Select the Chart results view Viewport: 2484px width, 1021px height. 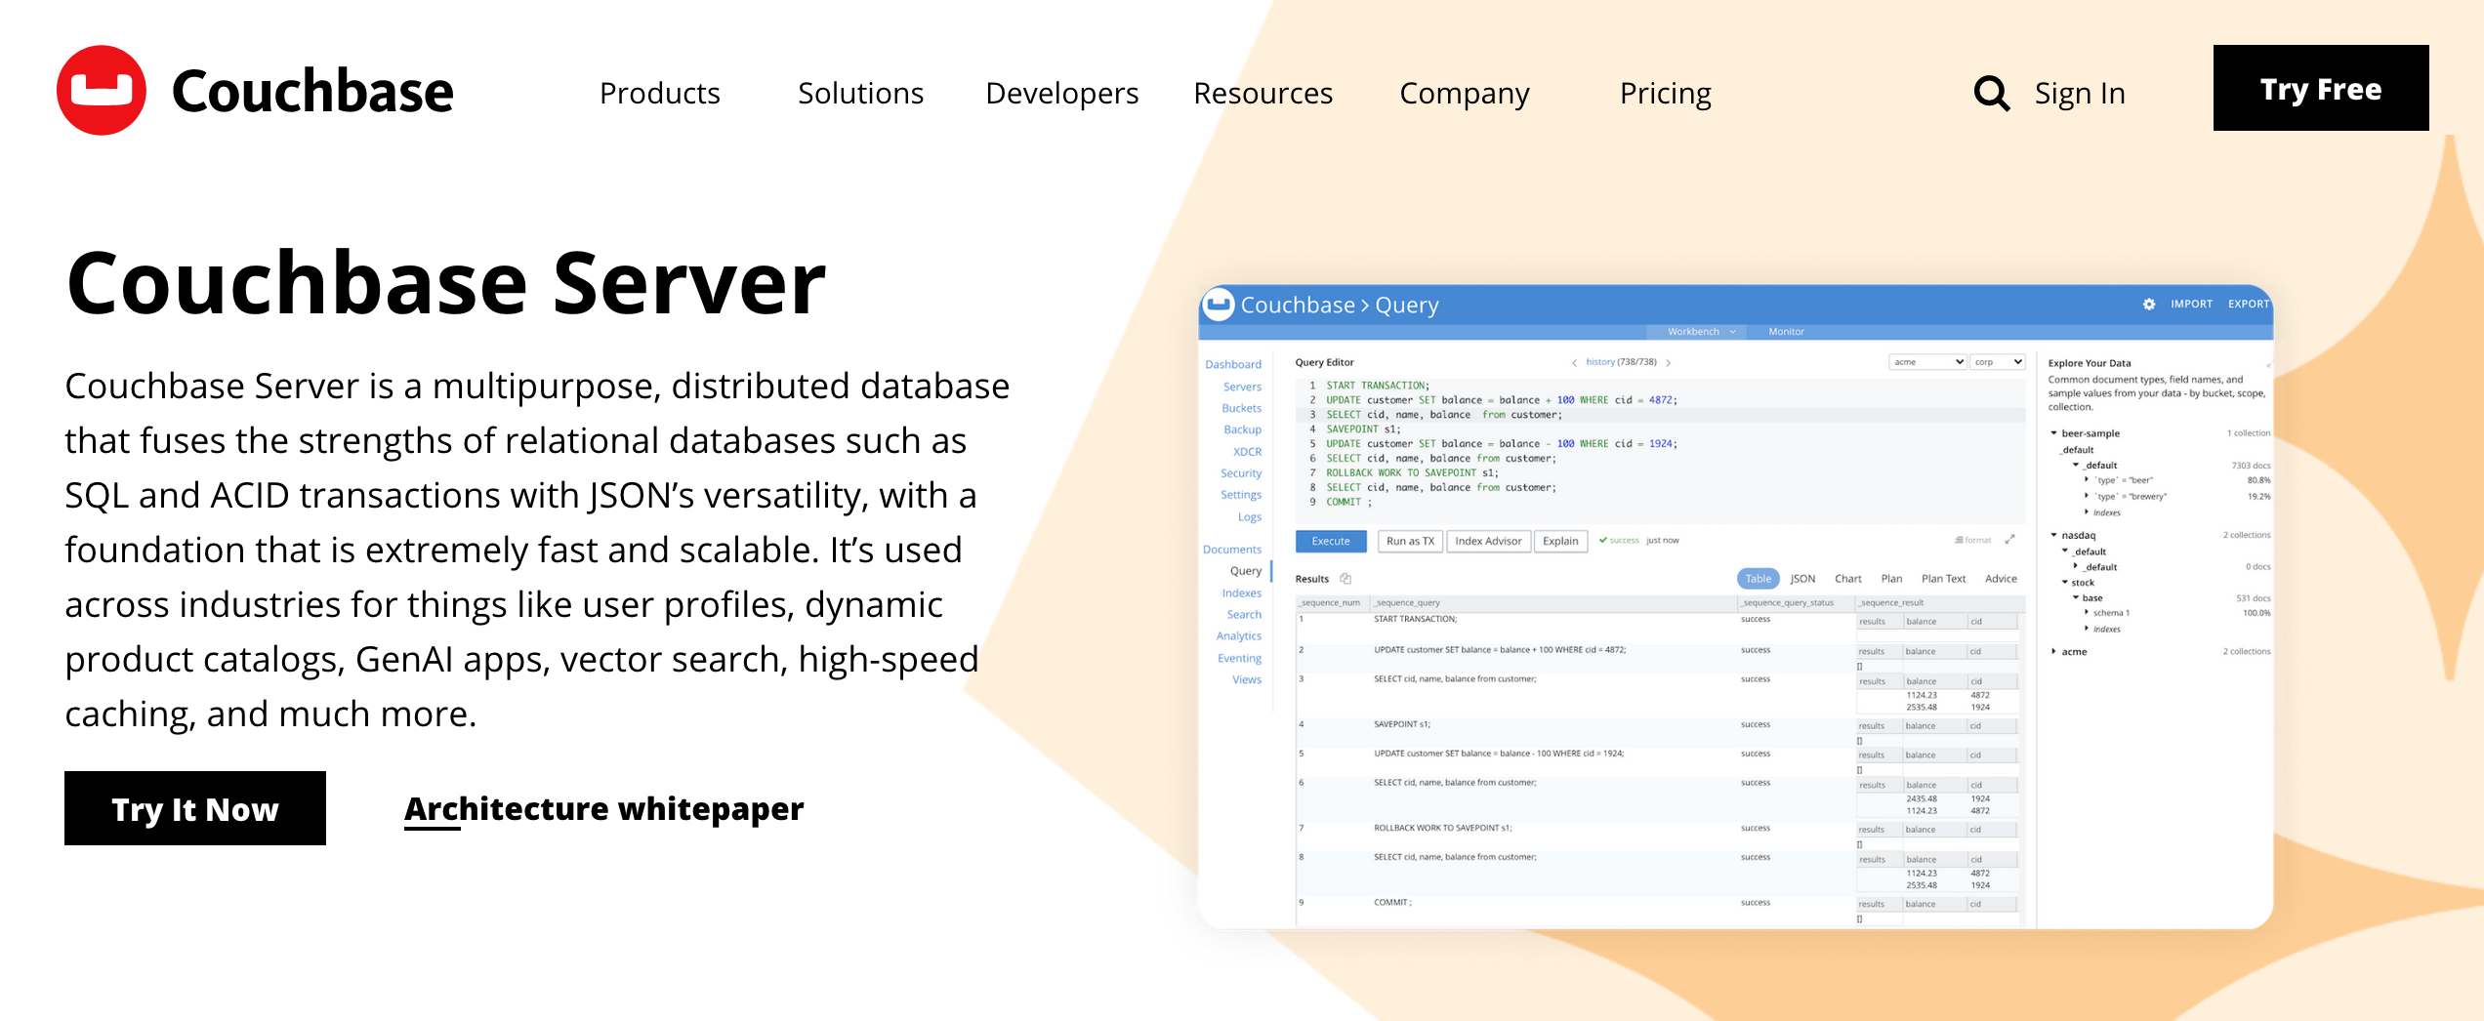(1847, 579)
